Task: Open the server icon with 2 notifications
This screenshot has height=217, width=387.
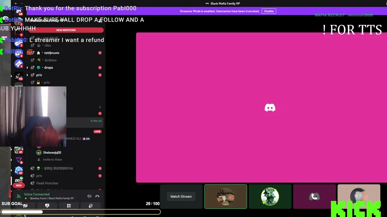Action: [x=19, y=53]
